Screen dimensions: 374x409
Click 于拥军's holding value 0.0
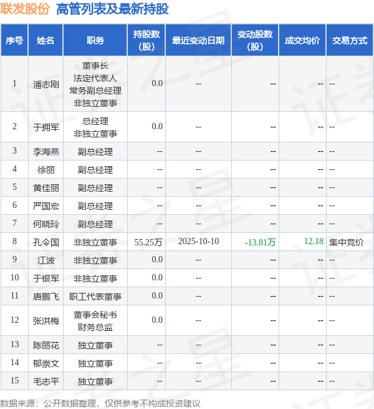coord(157,126)
